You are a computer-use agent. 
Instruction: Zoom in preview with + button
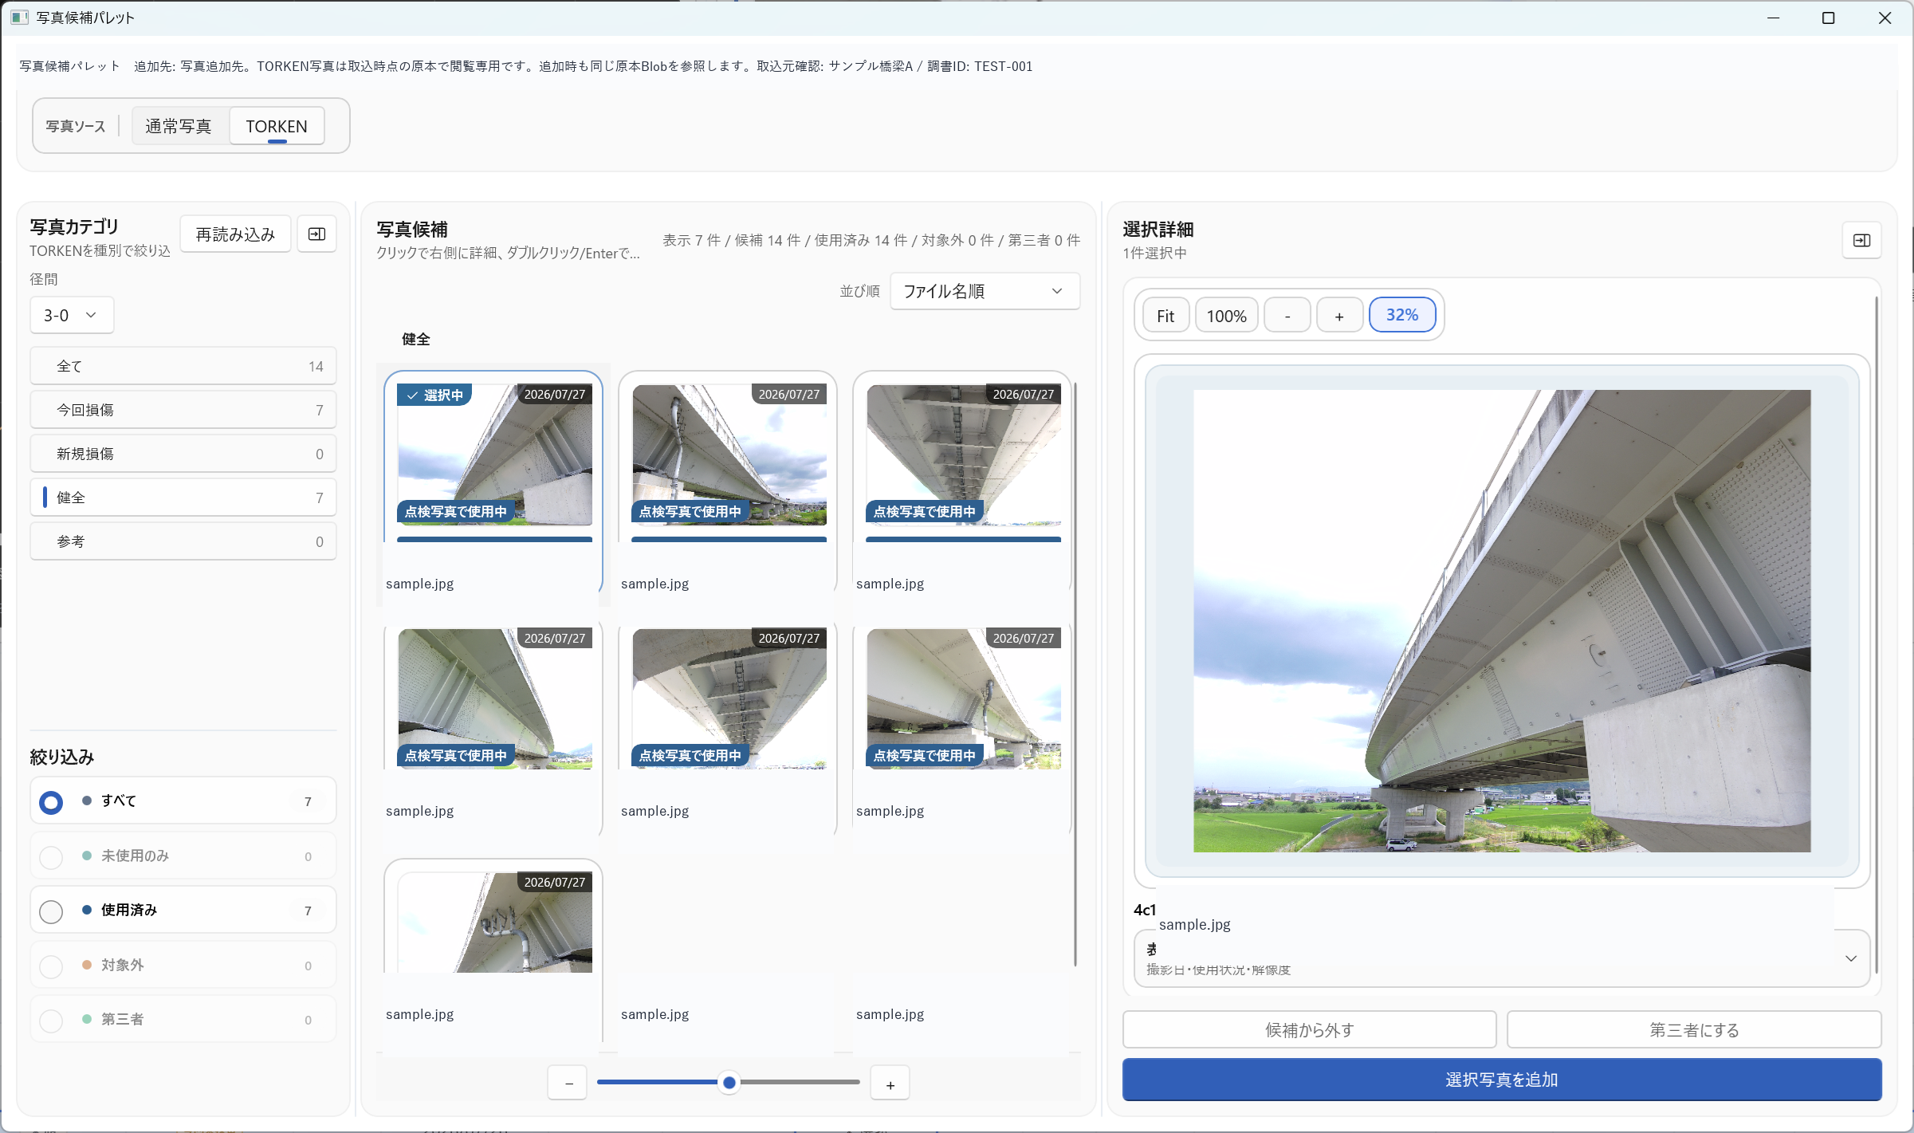(1339, 316)
